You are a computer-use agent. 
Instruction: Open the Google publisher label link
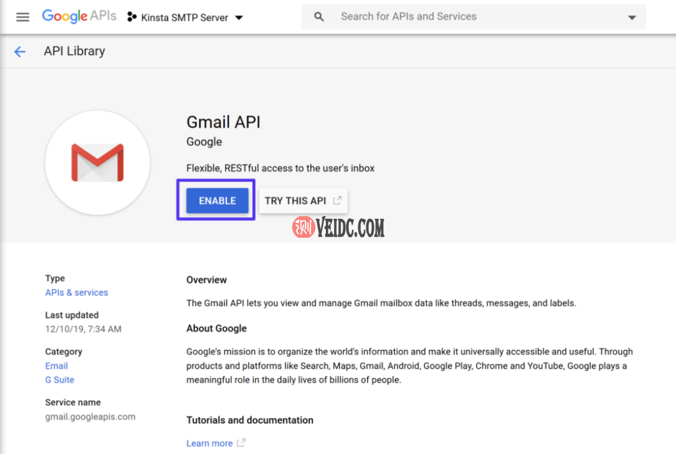coord(203,142)
